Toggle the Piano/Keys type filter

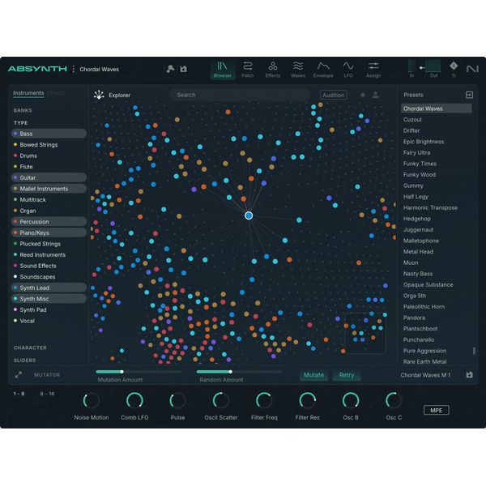[x=49, y=232]
